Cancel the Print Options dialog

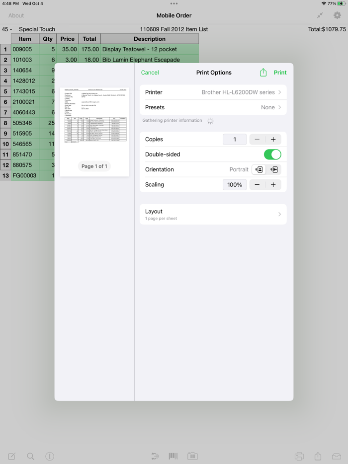tap(150, 73)
